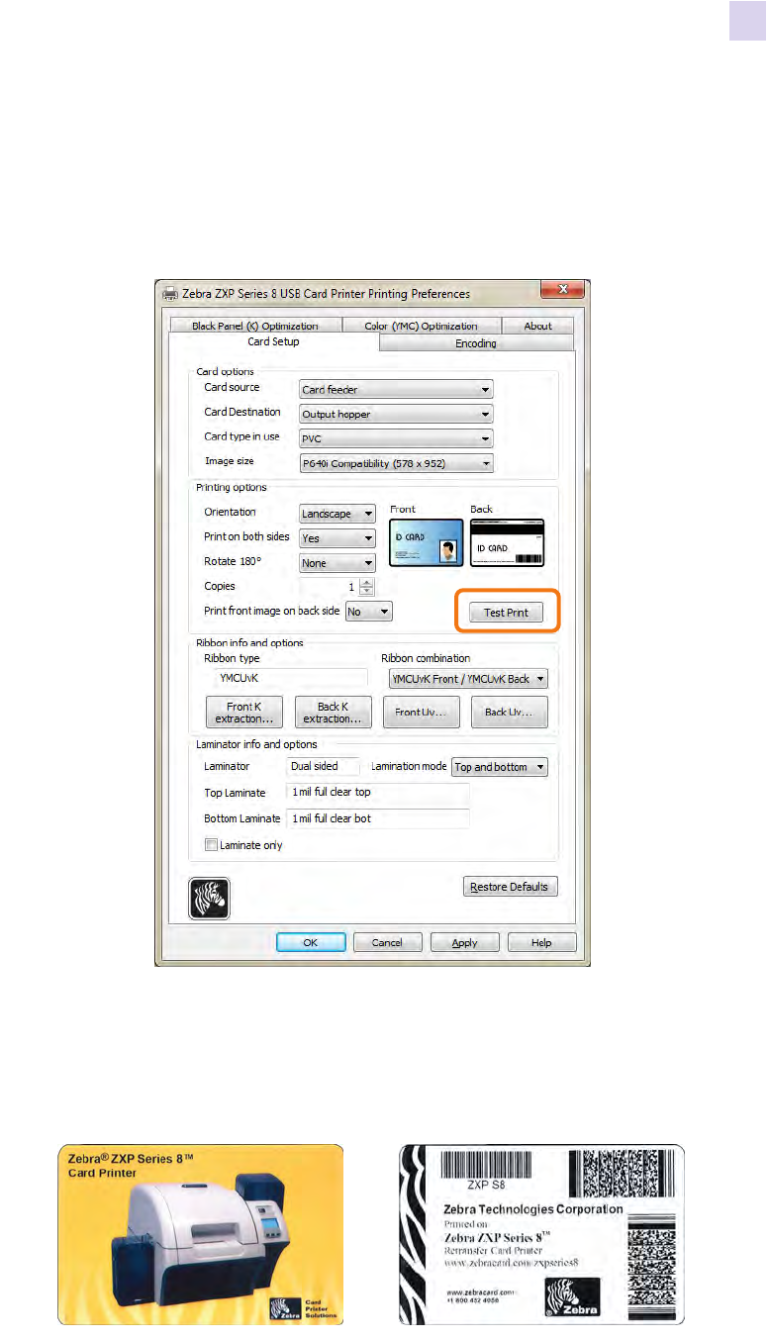The width and height of the screenshot is (768, 1339).
Task: Toggle the Laminate only checkbox
Action: 210,845
